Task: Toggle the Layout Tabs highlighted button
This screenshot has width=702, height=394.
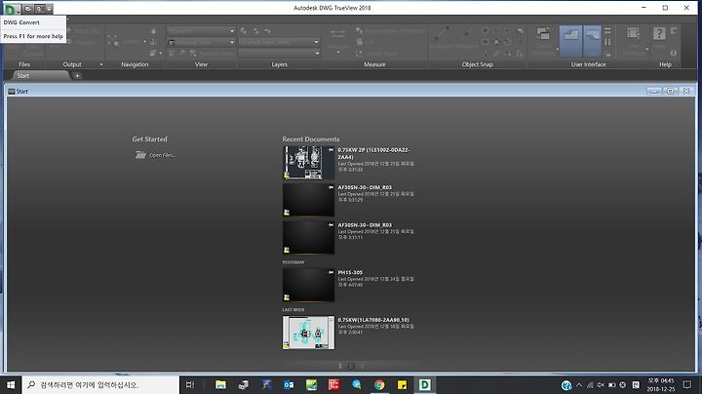Action: 592,41
